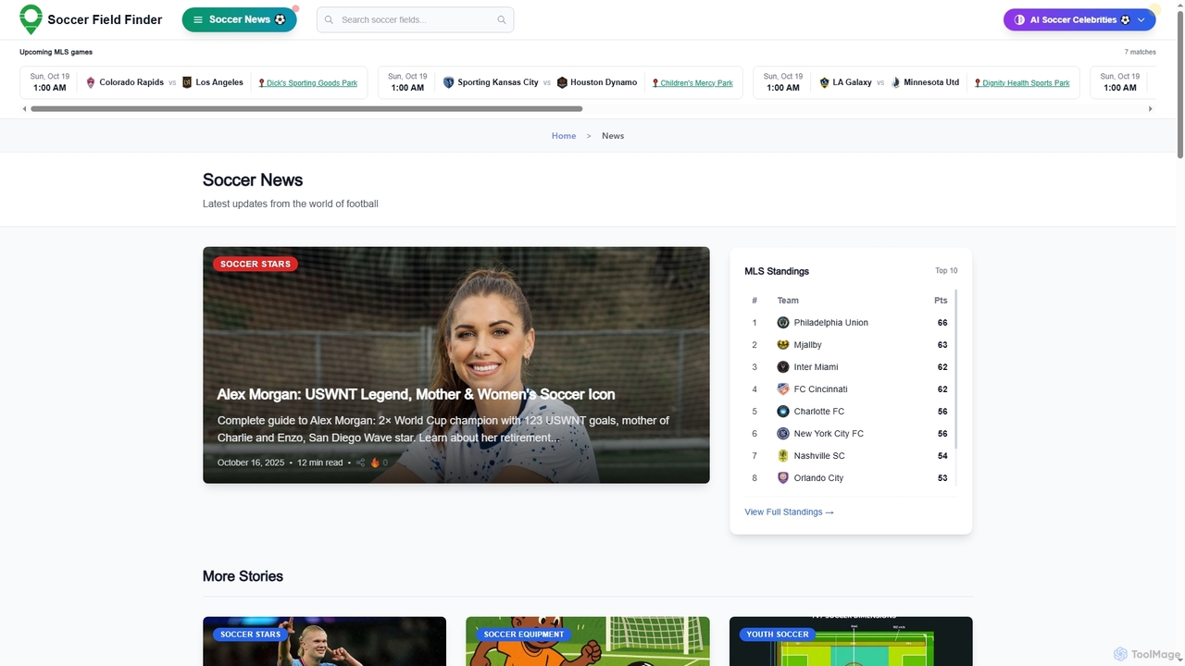Screen dimensions: 1185x666
Task: Click the Minnesota Utd crest
Action: point(895,82)
